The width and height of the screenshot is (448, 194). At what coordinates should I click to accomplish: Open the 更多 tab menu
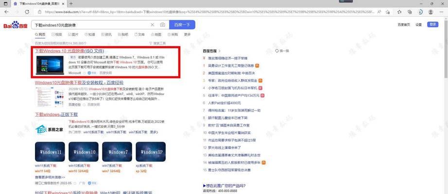187,34
